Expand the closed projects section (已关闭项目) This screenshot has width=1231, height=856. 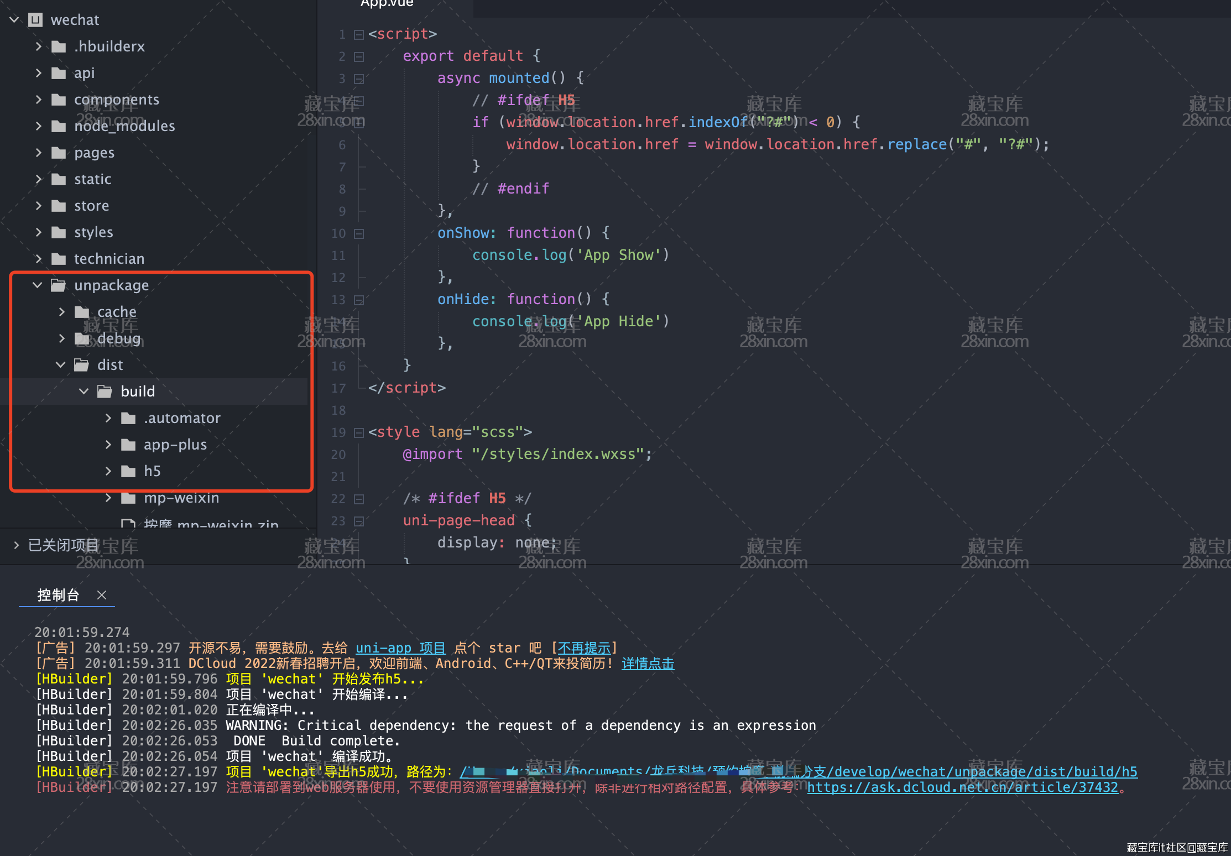pos(16,545)
